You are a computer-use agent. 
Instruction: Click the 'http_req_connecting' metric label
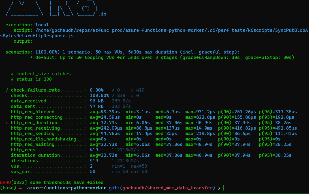(37, 117)
